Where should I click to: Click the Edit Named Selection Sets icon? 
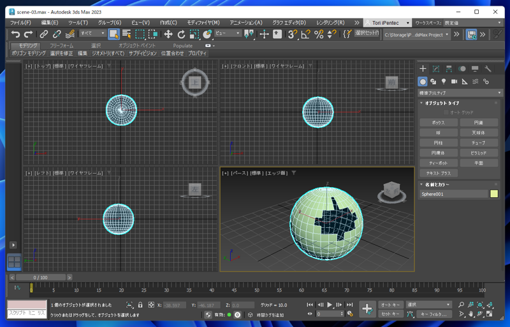click(x=347, y=34)
